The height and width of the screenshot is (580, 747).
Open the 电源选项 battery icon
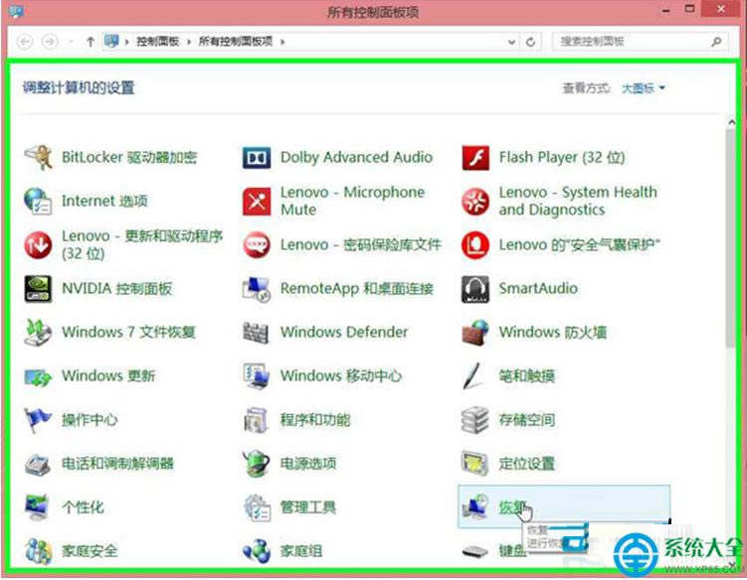pos(257,464)
